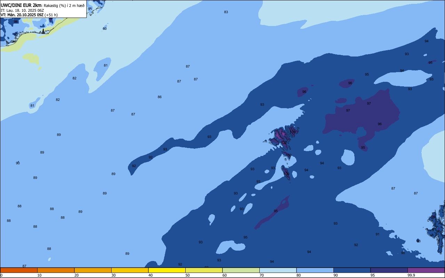This screenshot has width=445, height=278.
Task: Click the '(+51 h)' forecast offset text
Action: (51, 15)
